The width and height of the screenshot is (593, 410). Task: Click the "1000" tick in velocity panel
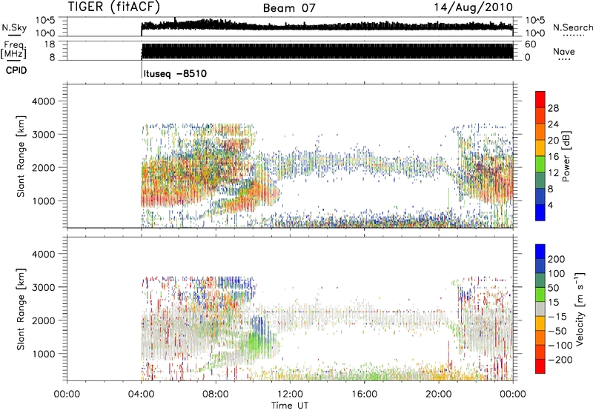coord(43,354)
